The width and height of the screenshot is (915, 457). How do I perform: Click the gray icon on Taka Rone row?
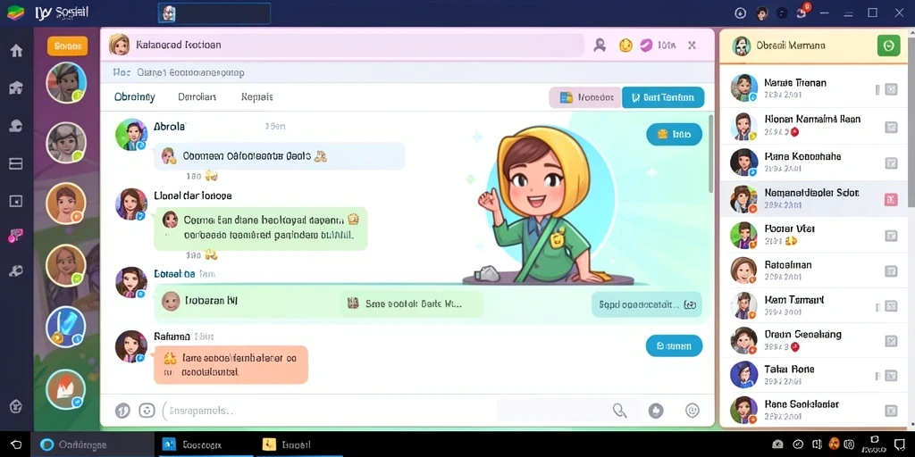tap(891, 376)
